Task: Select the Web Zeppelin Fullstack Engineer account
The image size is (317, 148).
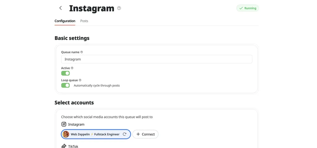Action: (x=95, y=134)
